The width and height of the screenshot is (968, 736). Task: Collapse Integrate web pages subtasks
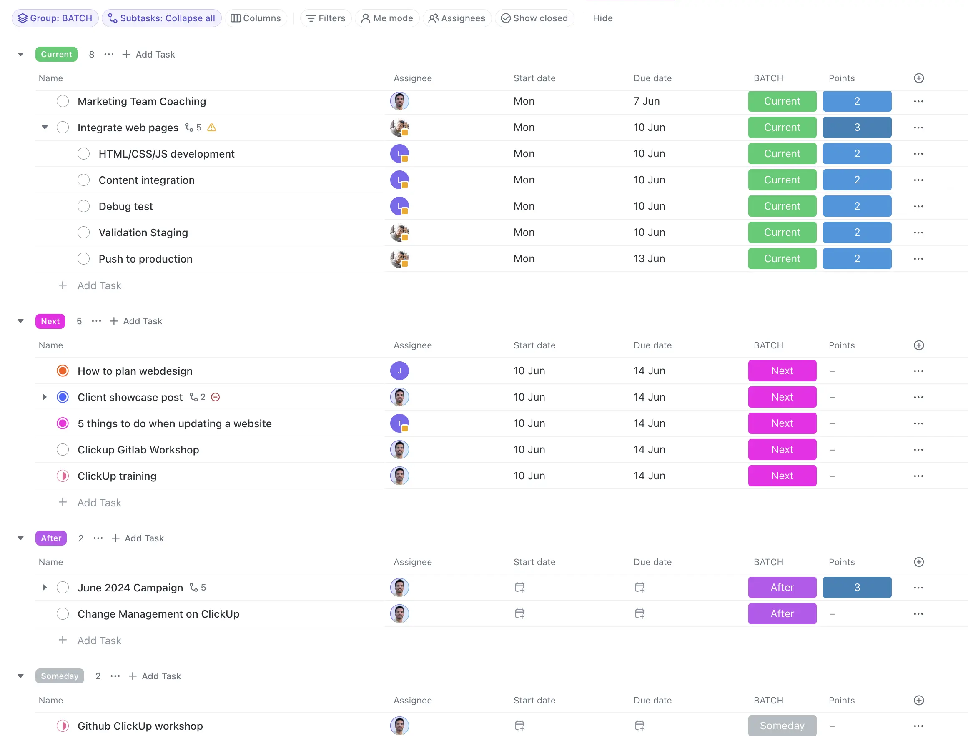pos(45,128)
